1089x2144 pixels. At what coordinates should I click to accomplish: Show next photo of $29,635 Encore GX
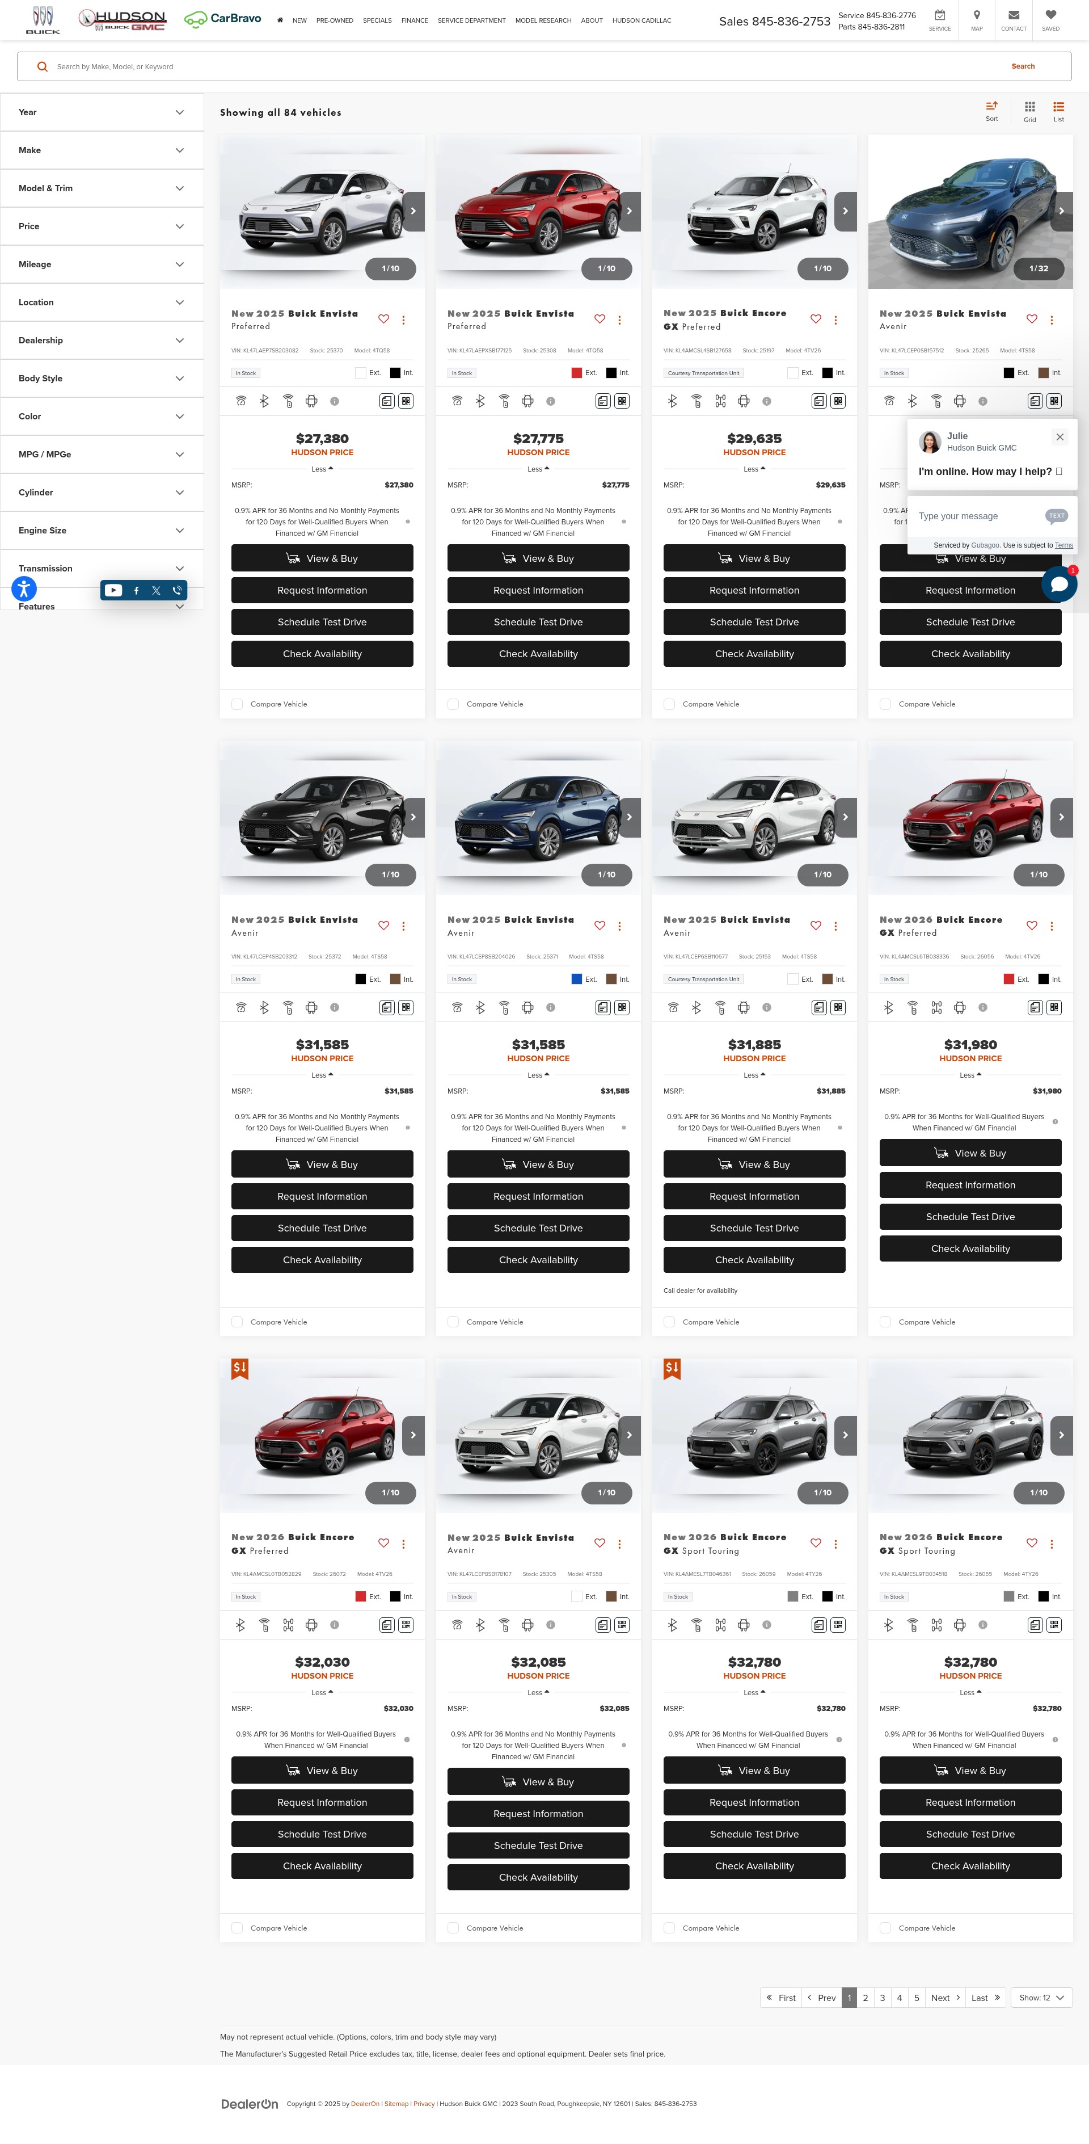tap(845, 212)
